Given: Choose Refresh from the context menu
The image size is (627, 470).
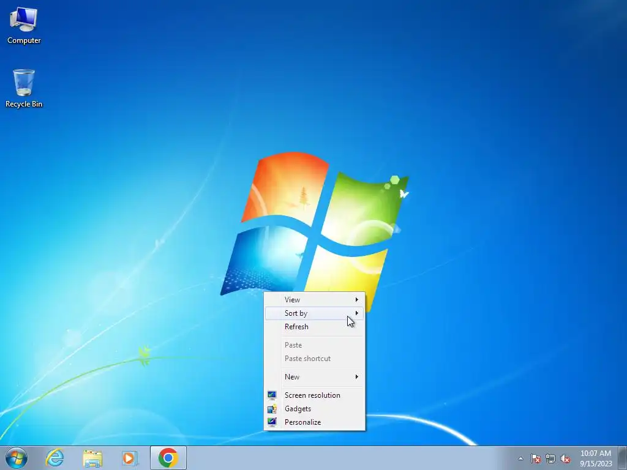Looking at the screenshot, I should pos(314,327).
